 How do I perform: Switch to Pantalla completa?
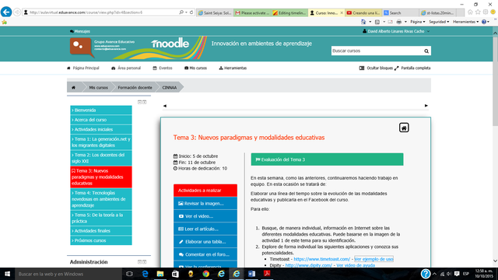point(412,68)
